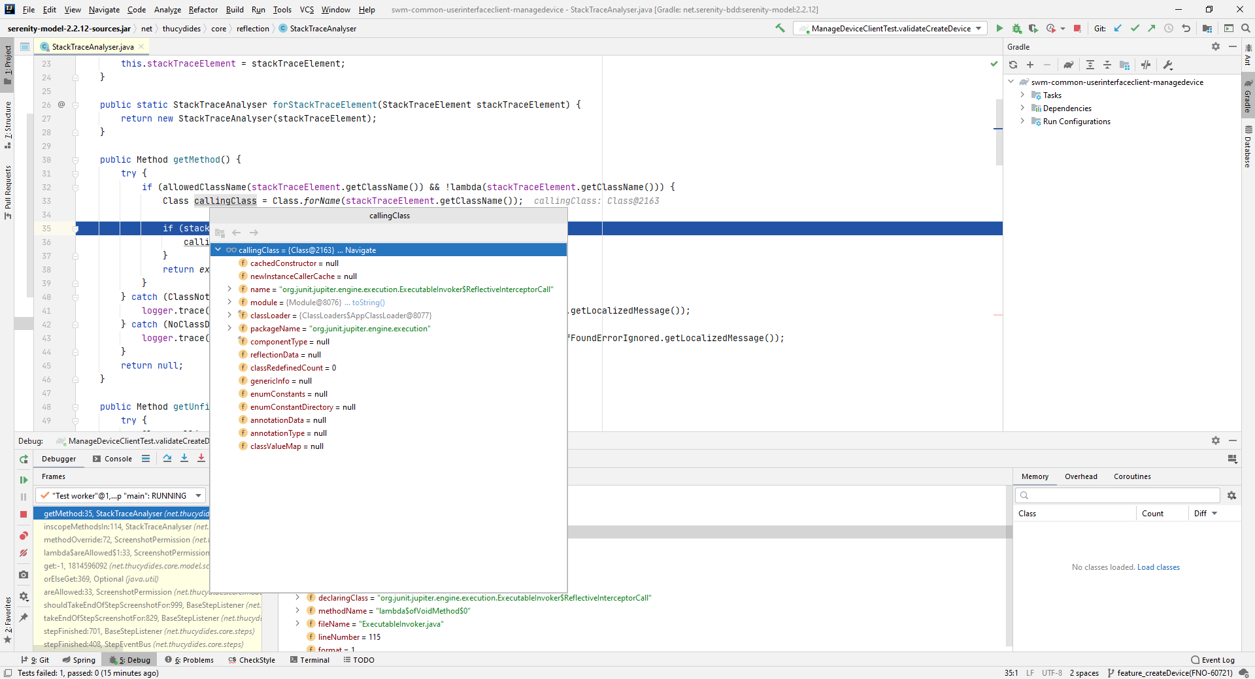Toggle the Pause Program button

coord(24,497)
